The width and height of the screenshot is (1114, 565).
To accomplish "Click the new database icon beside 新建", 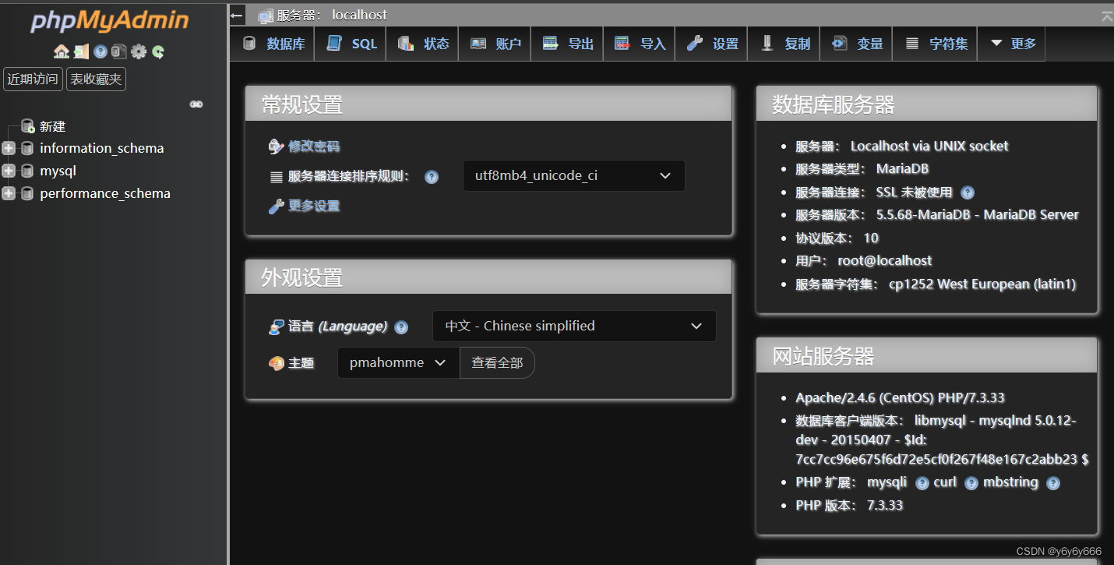I will (x=28, y=126).
